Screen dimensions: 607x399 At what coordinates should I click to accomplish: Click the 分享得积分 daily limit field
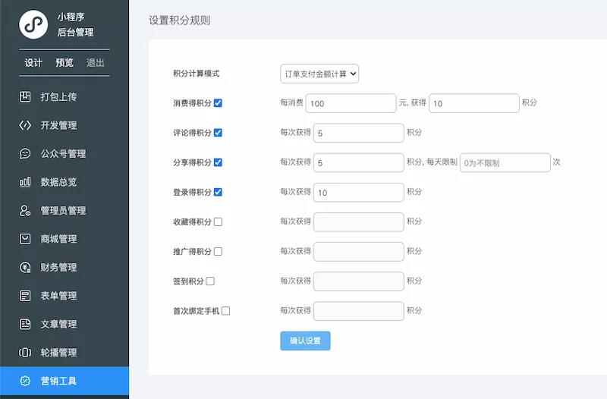click(x=505, y=163)
